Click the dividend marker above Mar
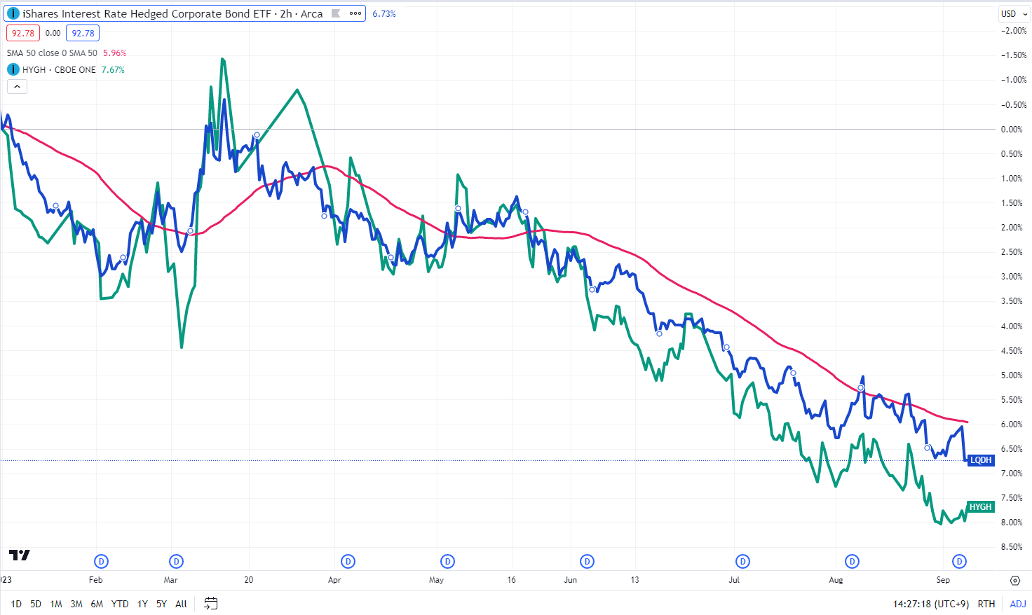The width and height of the screenshot is (1032, 615). (x=177, y=561)
